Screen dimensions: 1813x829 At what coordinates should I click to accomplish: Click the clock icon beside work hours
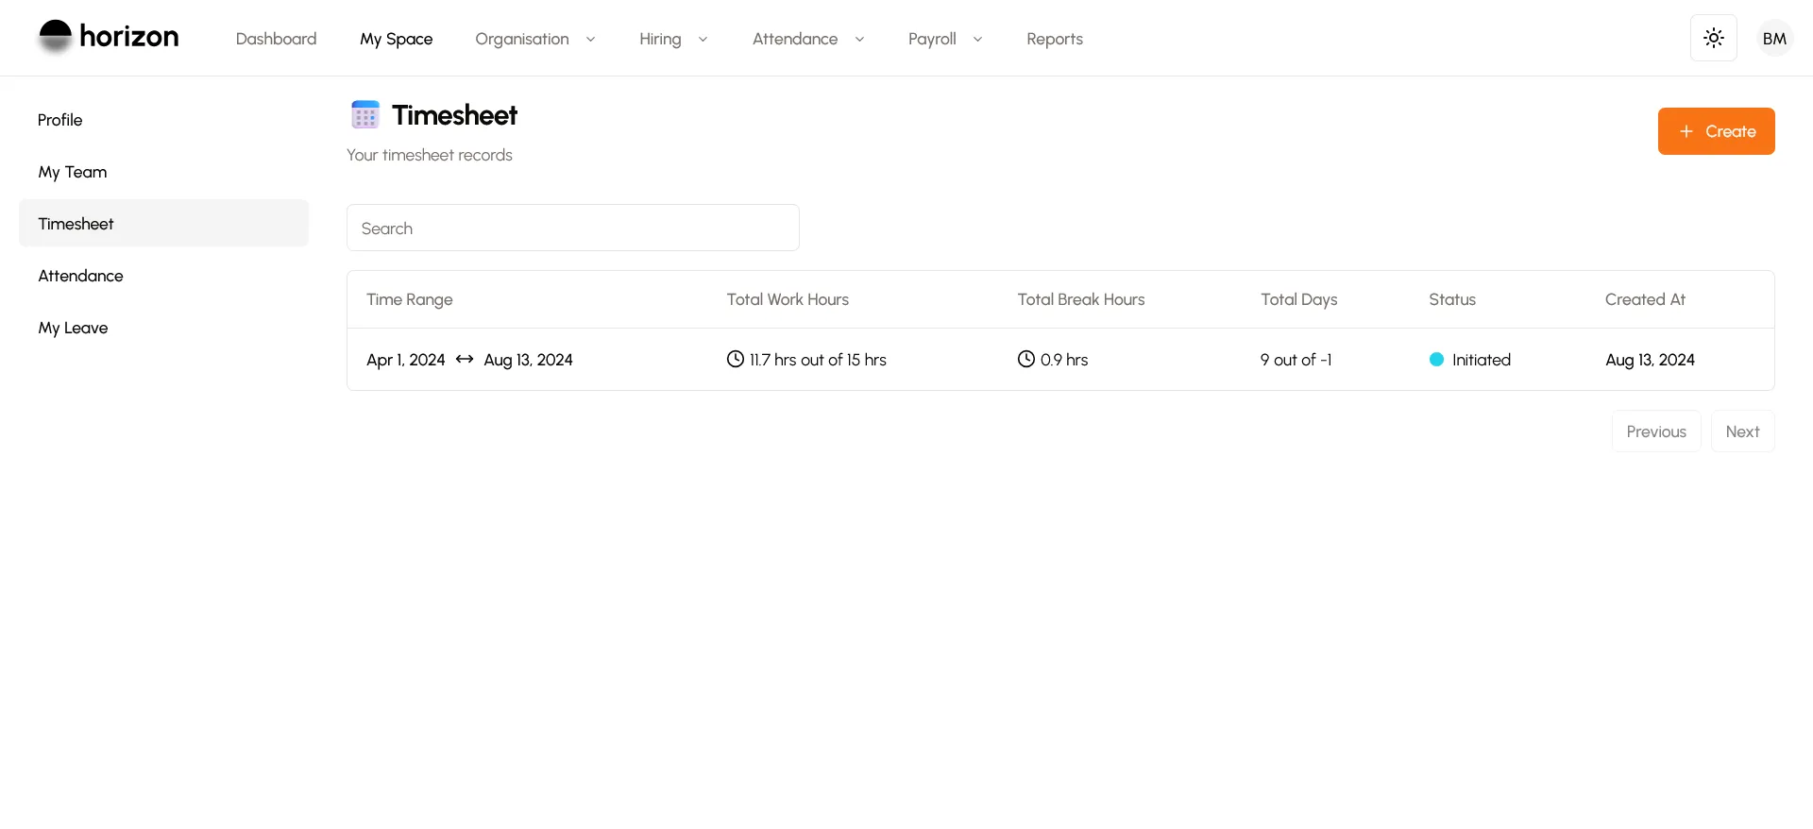(736, 360)
